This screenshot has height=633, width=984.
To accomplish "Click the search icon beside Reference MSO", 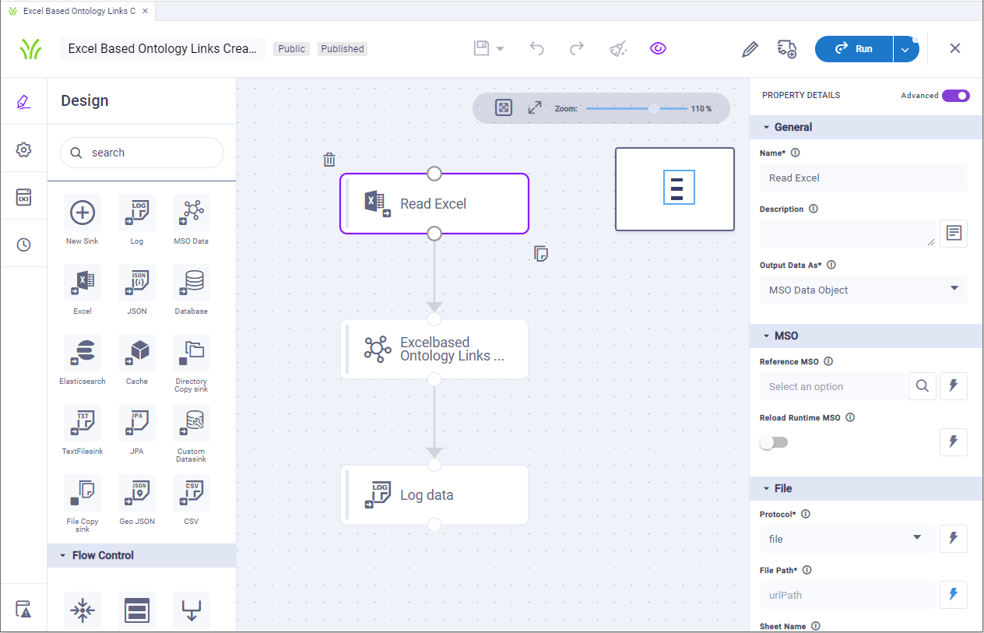I will [922, 386].
